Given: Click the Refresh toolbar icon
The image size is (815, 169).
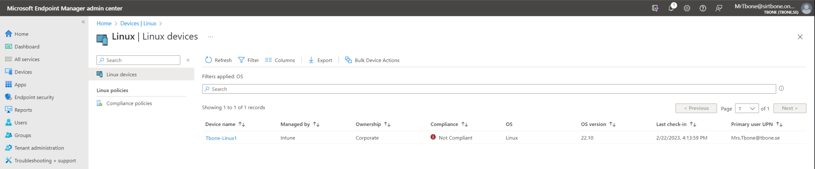Looking at the screenshot, I should coord(209,60).
